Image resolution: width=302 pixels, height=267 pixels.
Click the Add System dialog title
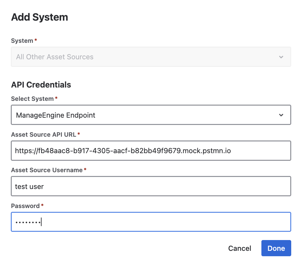[x=40, y=17]
